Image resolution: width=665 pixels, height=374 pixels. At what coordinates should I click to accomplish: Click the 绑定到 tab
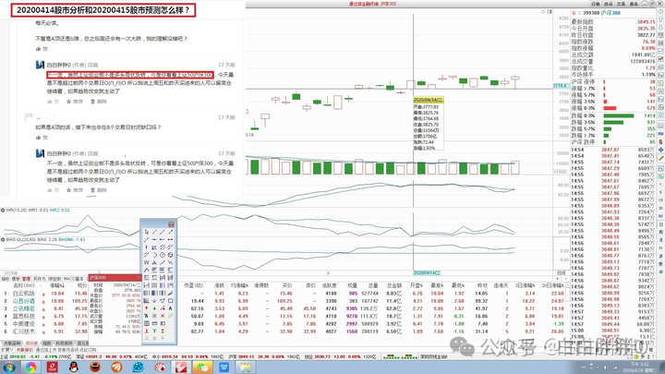[x=54, y=279]
